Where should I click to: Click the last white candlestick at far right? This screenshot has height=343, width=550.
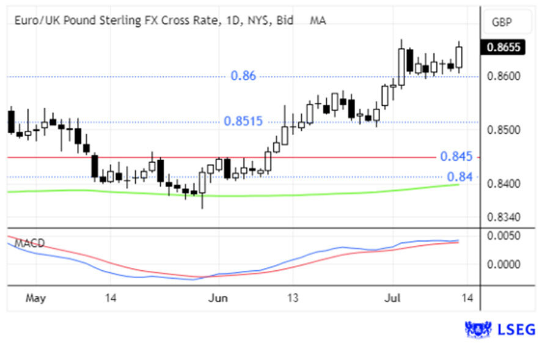pyautogui.click(x=459, y=57)
